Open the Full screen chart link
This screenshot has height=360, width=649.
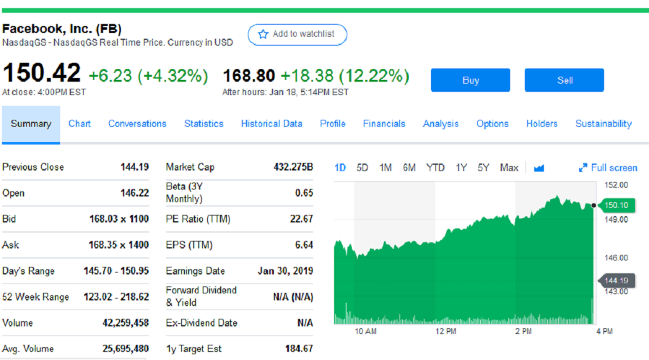pos(608,167)
